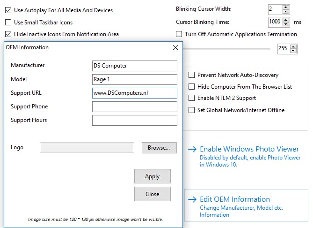This screenshot has height=228, width=313.
Task: Click the slider track beside 255 field
Action: (234, 49)
